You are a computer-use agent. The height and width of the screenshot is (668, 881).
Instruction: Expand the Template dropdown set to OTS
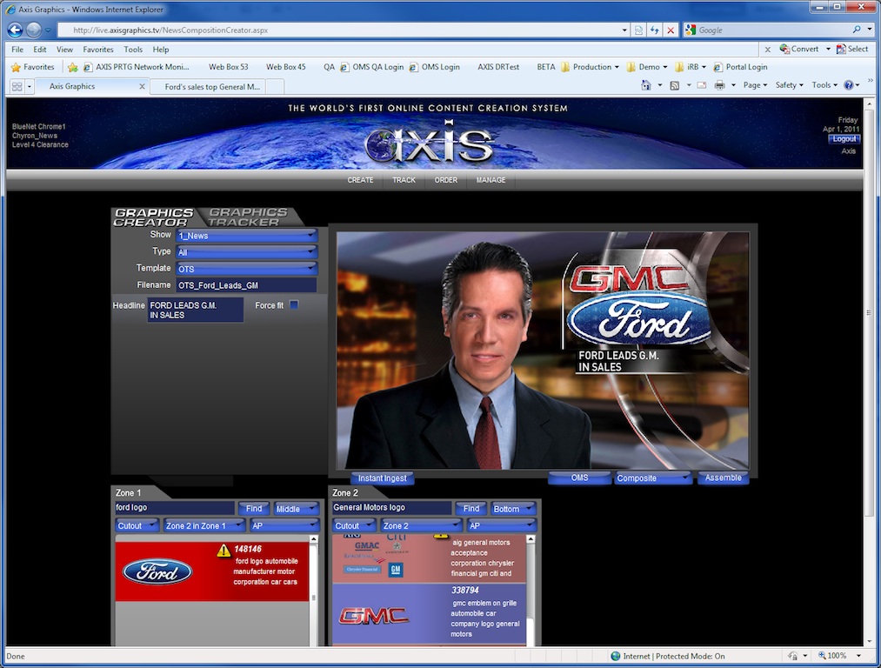(x=247, y=269)
